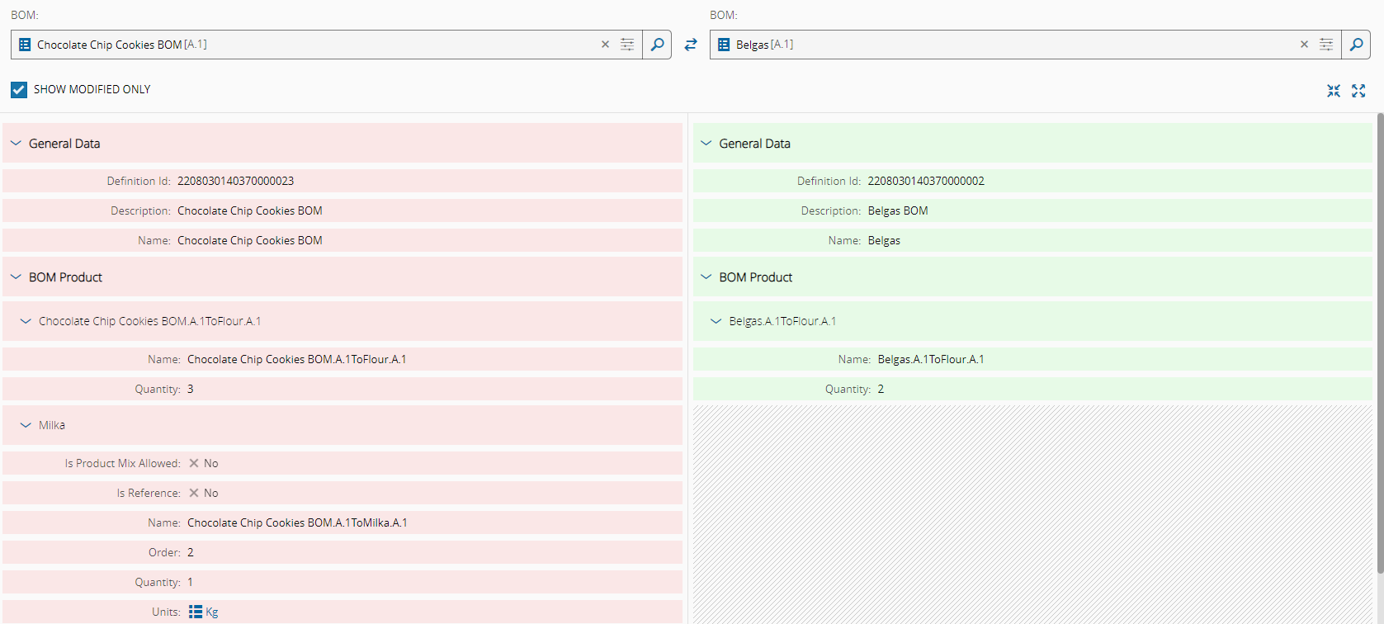Open filter options in left BOM field
Image resolution: width=1384 pixels, height=624 pixels.
tap(627, 45)
